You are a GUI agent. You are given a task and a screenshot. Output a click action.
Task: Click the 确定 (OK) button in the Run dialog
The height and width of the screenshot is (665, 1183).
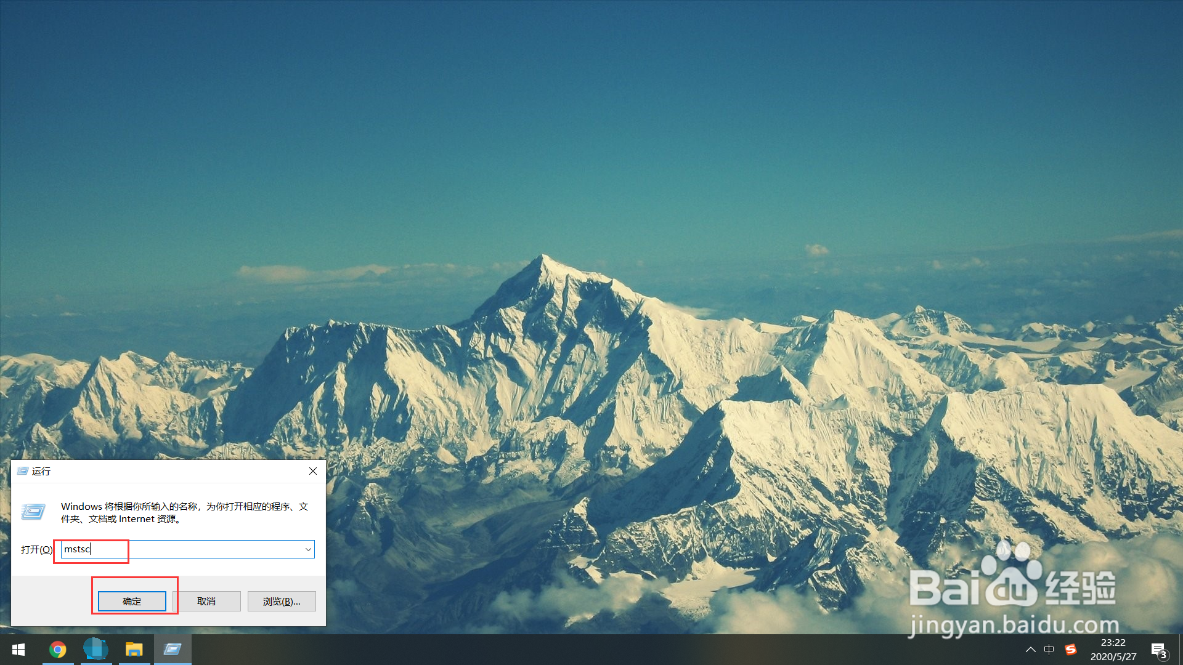click(132, 601)
